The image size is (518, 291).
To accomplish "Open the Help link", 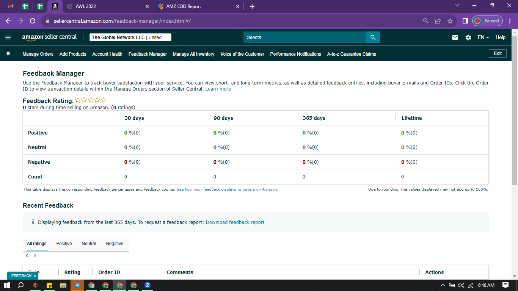I will (501, 38).
